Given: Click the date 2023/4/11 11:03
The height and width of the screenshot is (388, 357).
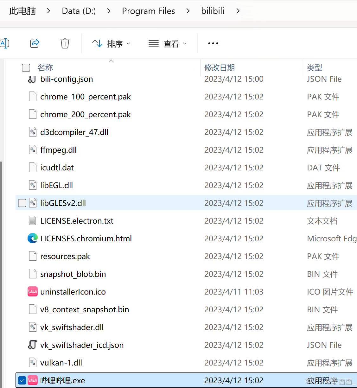Looking at the screenshot, I should (x=234, y=292).
